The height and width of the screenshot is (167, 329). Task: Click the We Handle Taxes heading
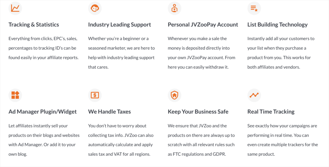pyautogui.click(x=110, y=112)
